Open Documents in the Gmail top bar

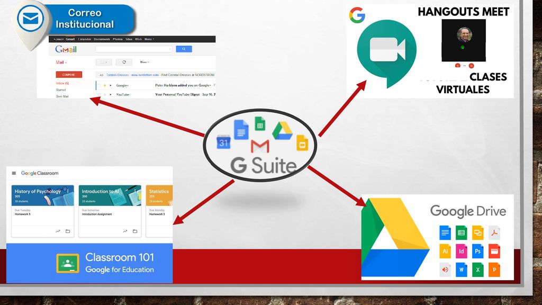point(102,39)
